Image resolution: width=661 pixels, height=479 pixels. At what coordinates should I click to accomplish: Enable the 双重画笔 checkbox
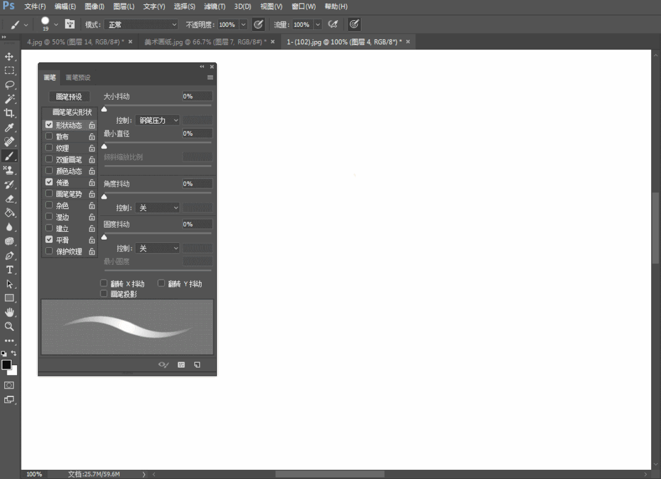tap(49, 159)
